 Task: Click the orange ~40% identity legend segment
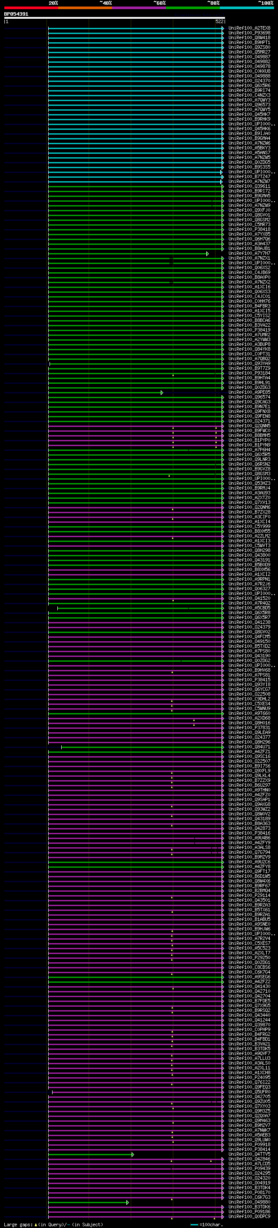click(85, 8)
